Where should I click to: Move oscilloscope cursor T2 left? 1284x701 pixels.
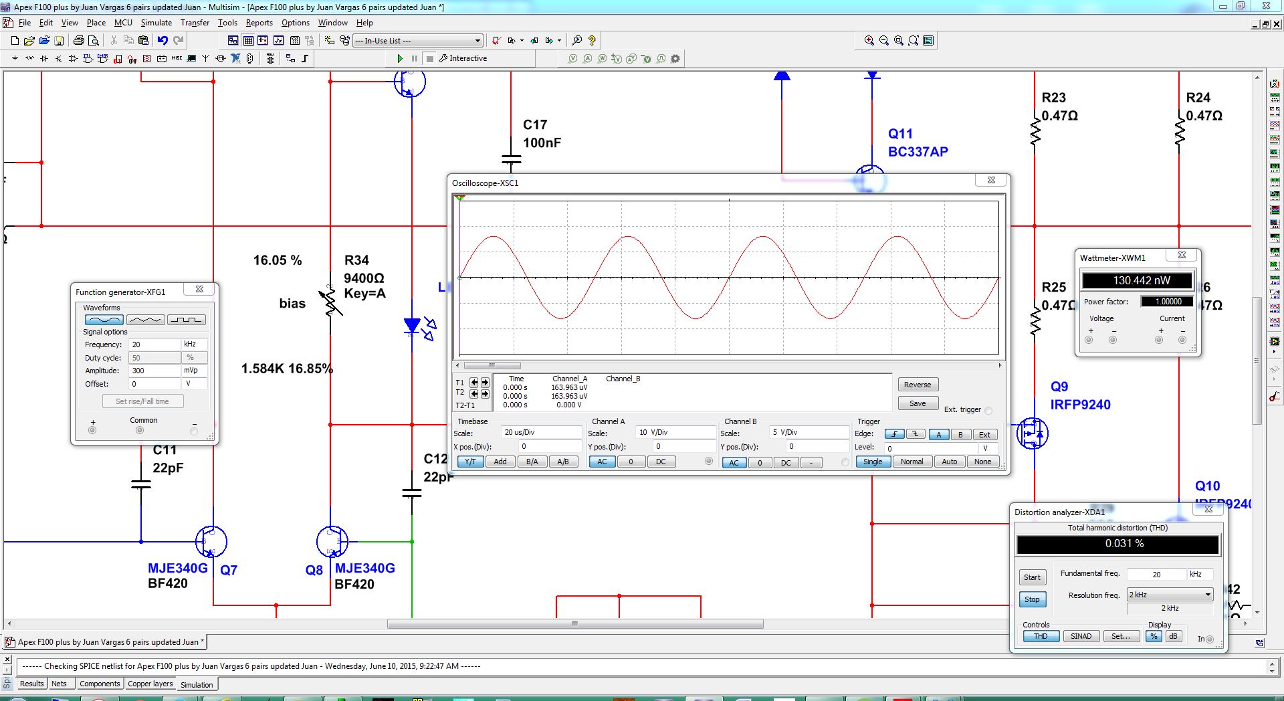[474, 393]
